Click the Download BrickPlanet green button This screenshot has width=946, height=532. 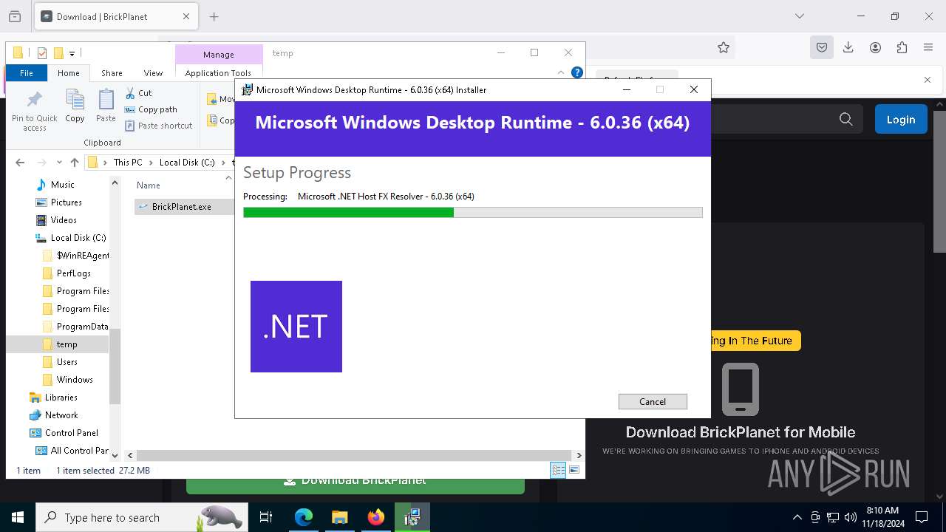(x=355, y=481)
